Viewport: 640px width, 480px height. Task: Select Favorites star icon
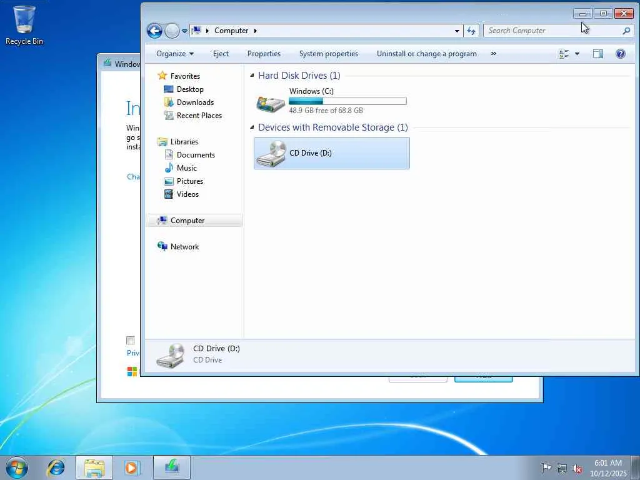coord(162,76)
